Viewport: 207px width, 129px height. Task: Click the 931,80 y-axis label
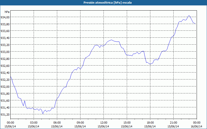5,93
